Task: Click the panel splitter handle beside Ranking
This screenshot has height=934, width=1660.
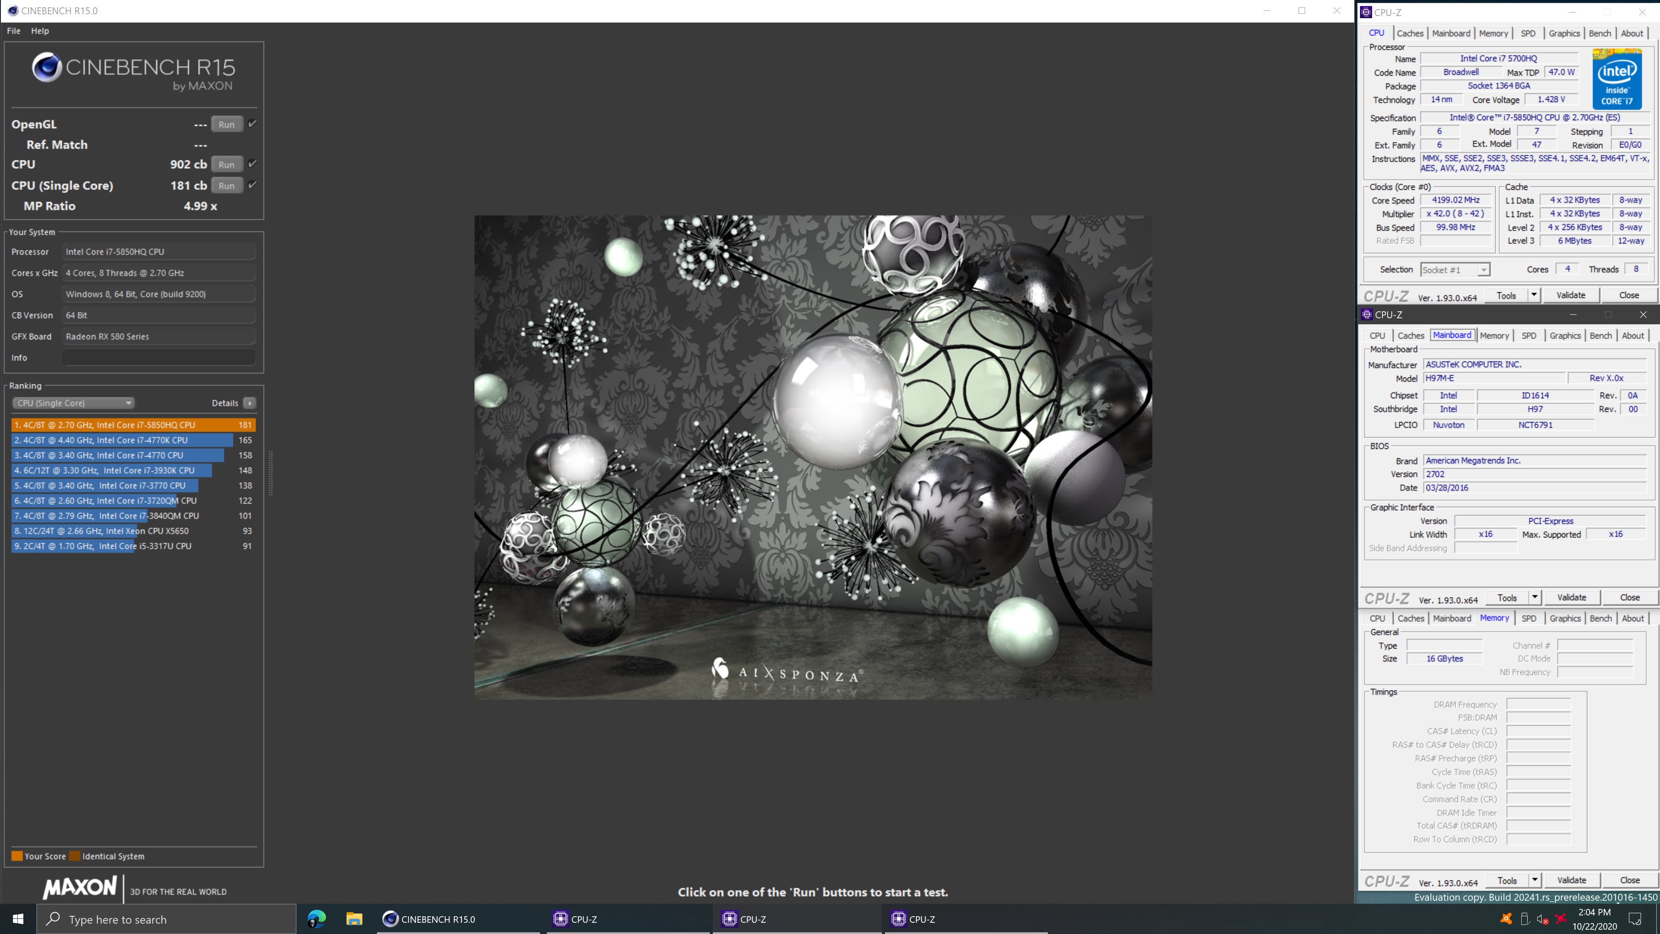Action: coord(270,473)
